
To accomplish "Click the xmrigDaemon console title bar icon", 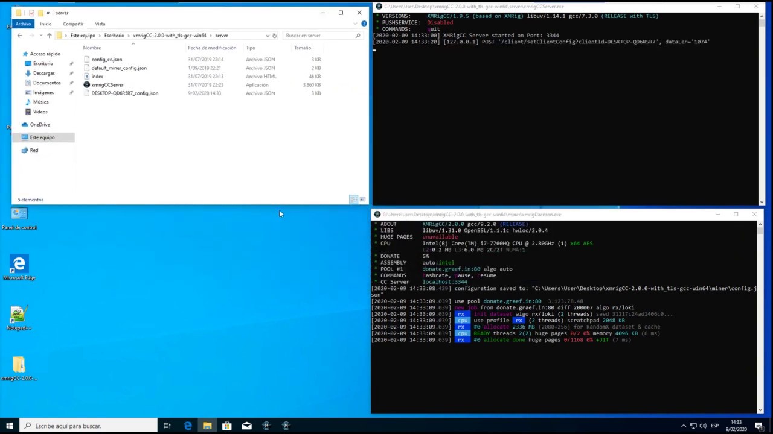I will [x=377, y=215].
